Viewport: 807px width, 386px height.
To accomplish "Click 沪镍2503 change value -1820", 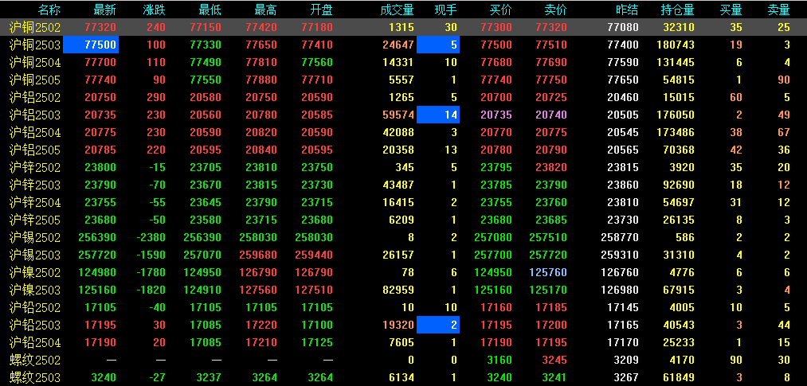I will pos(151,290).
